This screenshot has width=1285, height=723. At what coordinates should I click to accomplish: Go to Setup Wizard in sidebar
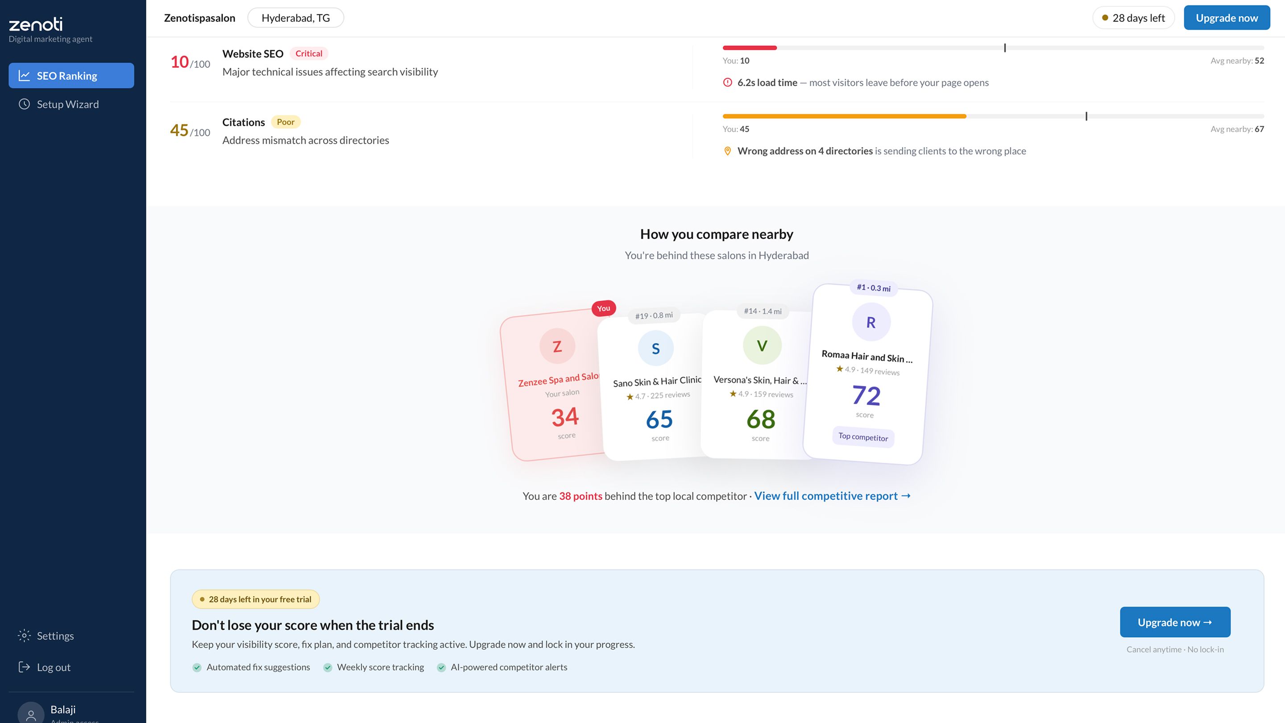[x=67, y=104]
